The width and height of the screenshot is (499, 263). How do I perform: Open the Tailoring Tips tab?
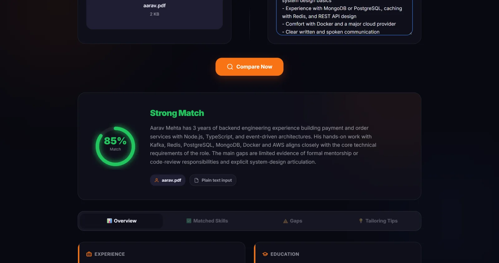tap(378, 221)
